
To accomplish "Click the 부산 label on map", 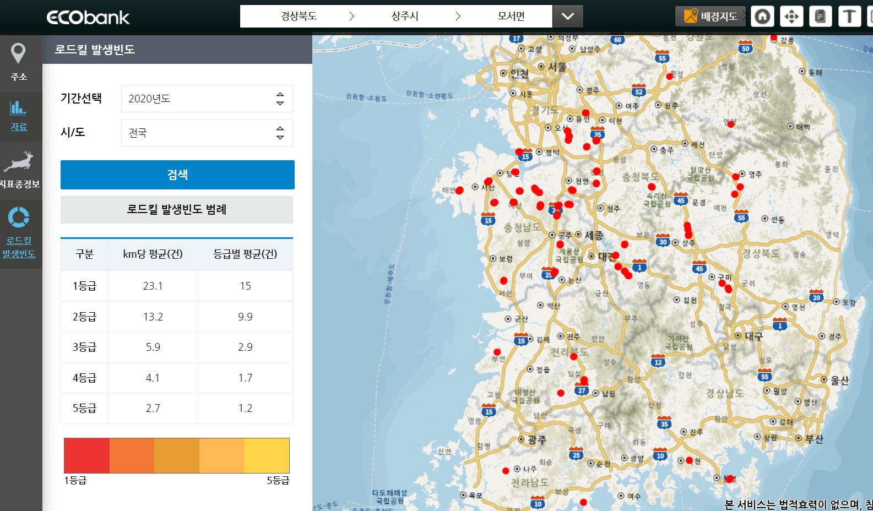I will [x=814, y=439].
